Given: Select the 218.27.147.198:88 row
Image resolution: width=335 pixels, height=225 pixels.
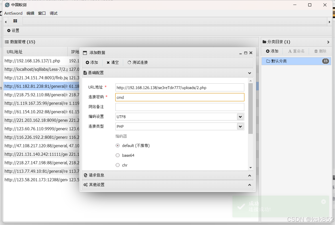Looking at the screenshot, I should click(x=41, y=163).
